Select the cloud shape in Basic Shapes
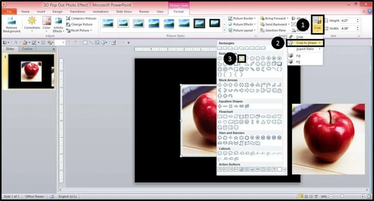Screen dimensions: 374x201 coord(268,69)
